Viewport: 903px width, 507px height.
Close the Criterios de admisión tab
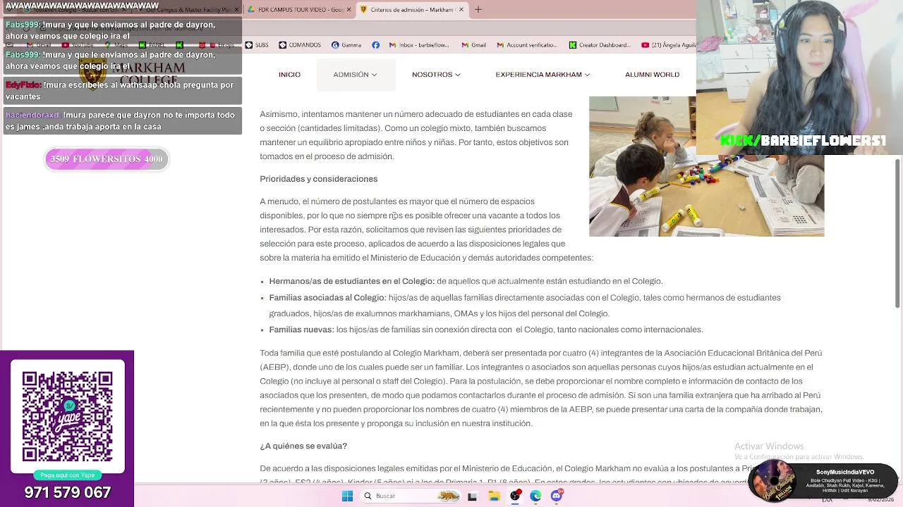pos(461,9)
